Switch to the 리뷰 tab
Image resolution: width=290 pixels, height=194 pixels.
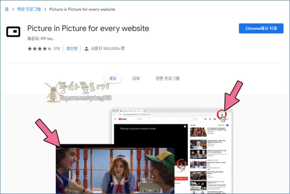(136, 78)
